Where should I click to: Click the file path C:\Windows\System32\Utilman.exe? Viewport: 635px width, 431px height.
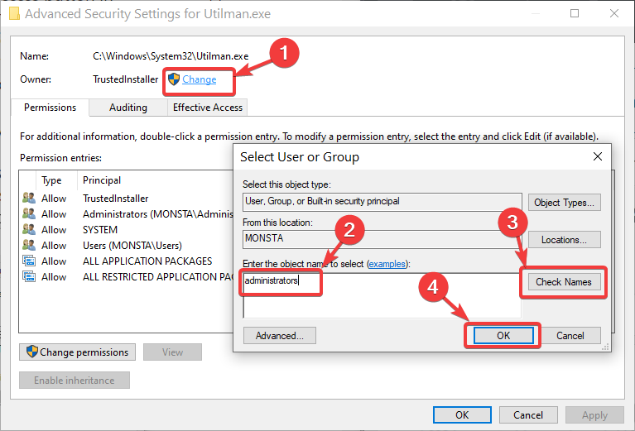pos(171,56)
